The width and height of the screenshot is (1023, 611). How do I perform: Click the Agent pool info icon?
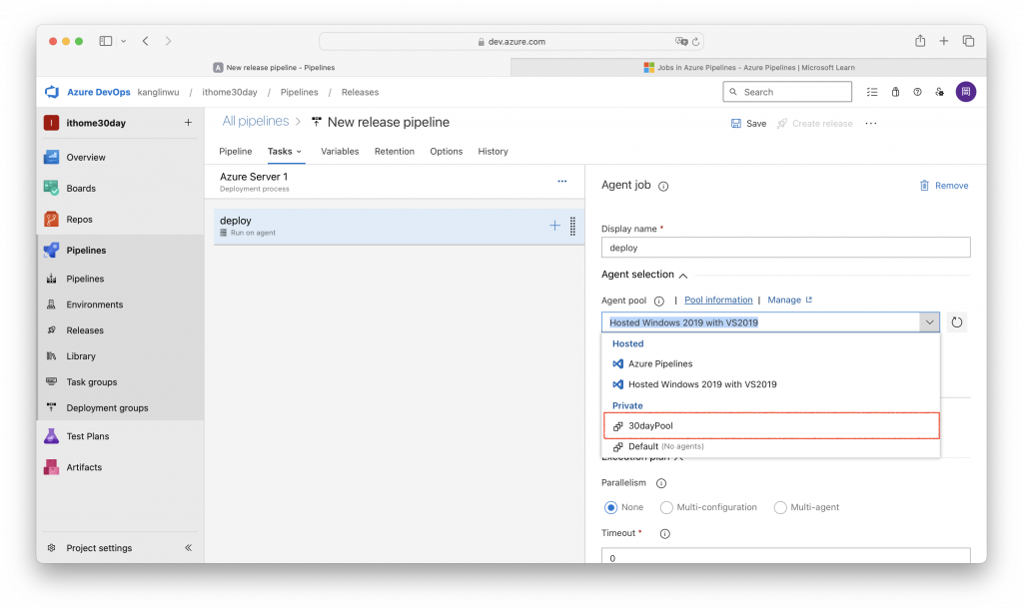[x=659, y=302]
